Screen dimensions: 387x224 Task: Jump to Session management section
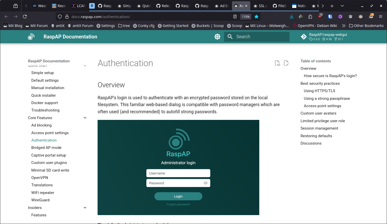pyautogui.click(x=319, y=128)
